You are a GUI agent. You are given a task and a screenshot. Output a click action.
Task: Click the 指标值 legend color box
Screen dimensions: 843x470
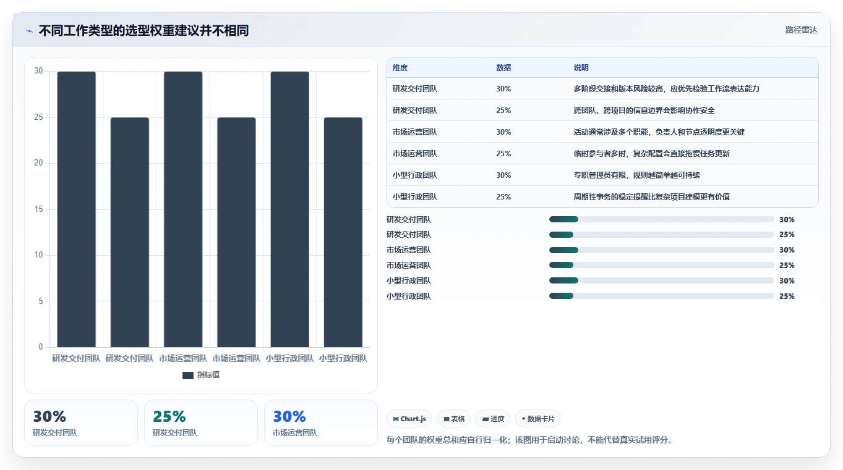188,375
